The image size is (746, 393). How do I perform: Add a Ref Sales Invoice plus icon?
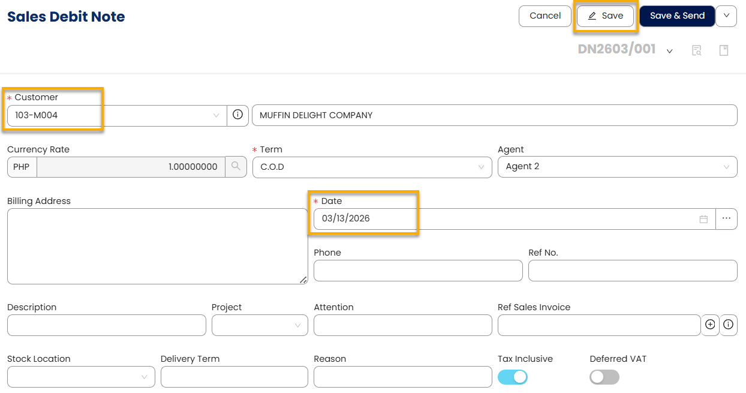coord(710,325)
